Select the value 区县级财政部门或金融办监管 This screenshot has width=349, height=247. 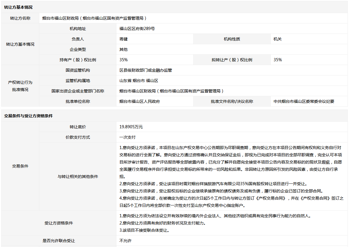tap(146, 70)
